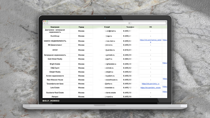Screen dimensions: 210x118
Task: Select the 'Телефон' column header
Action: coord(130,27)
